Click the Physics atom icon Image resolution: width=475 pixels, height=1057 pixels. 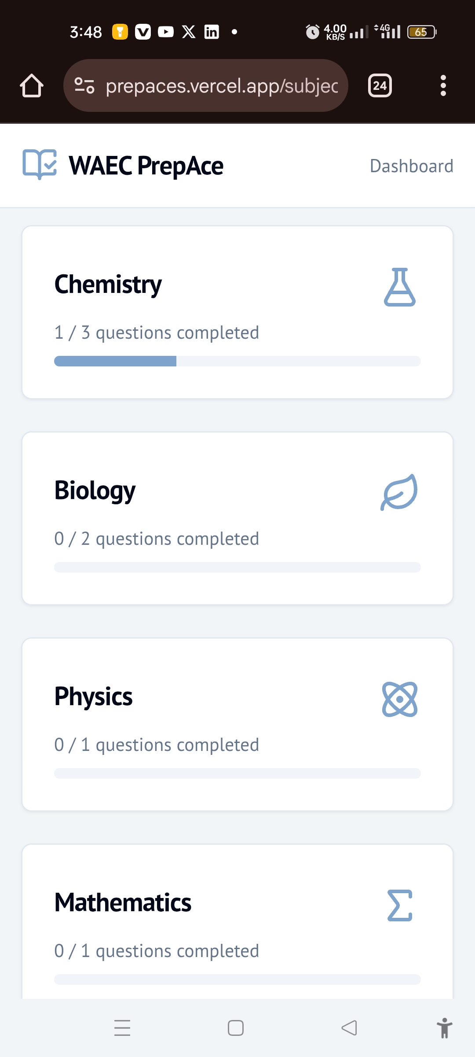click(399, 699)
